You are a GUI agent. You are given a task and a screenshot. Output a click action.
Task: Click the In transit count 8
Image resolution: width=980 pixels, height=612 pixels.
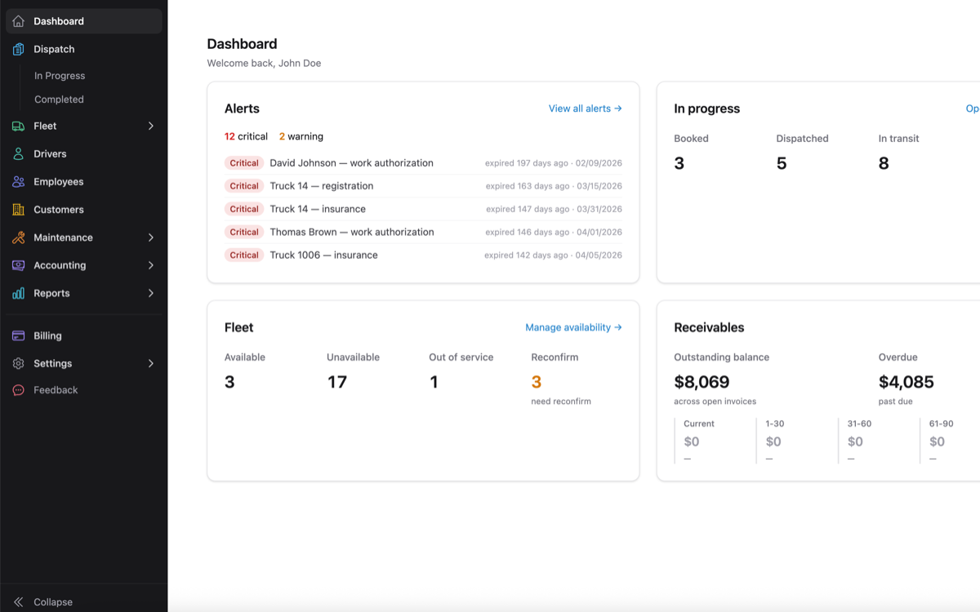(884, 163)
